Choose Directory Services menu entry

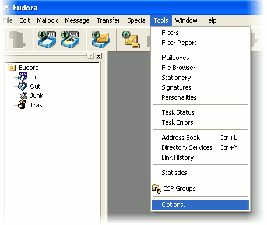click(x=201, y=147)
